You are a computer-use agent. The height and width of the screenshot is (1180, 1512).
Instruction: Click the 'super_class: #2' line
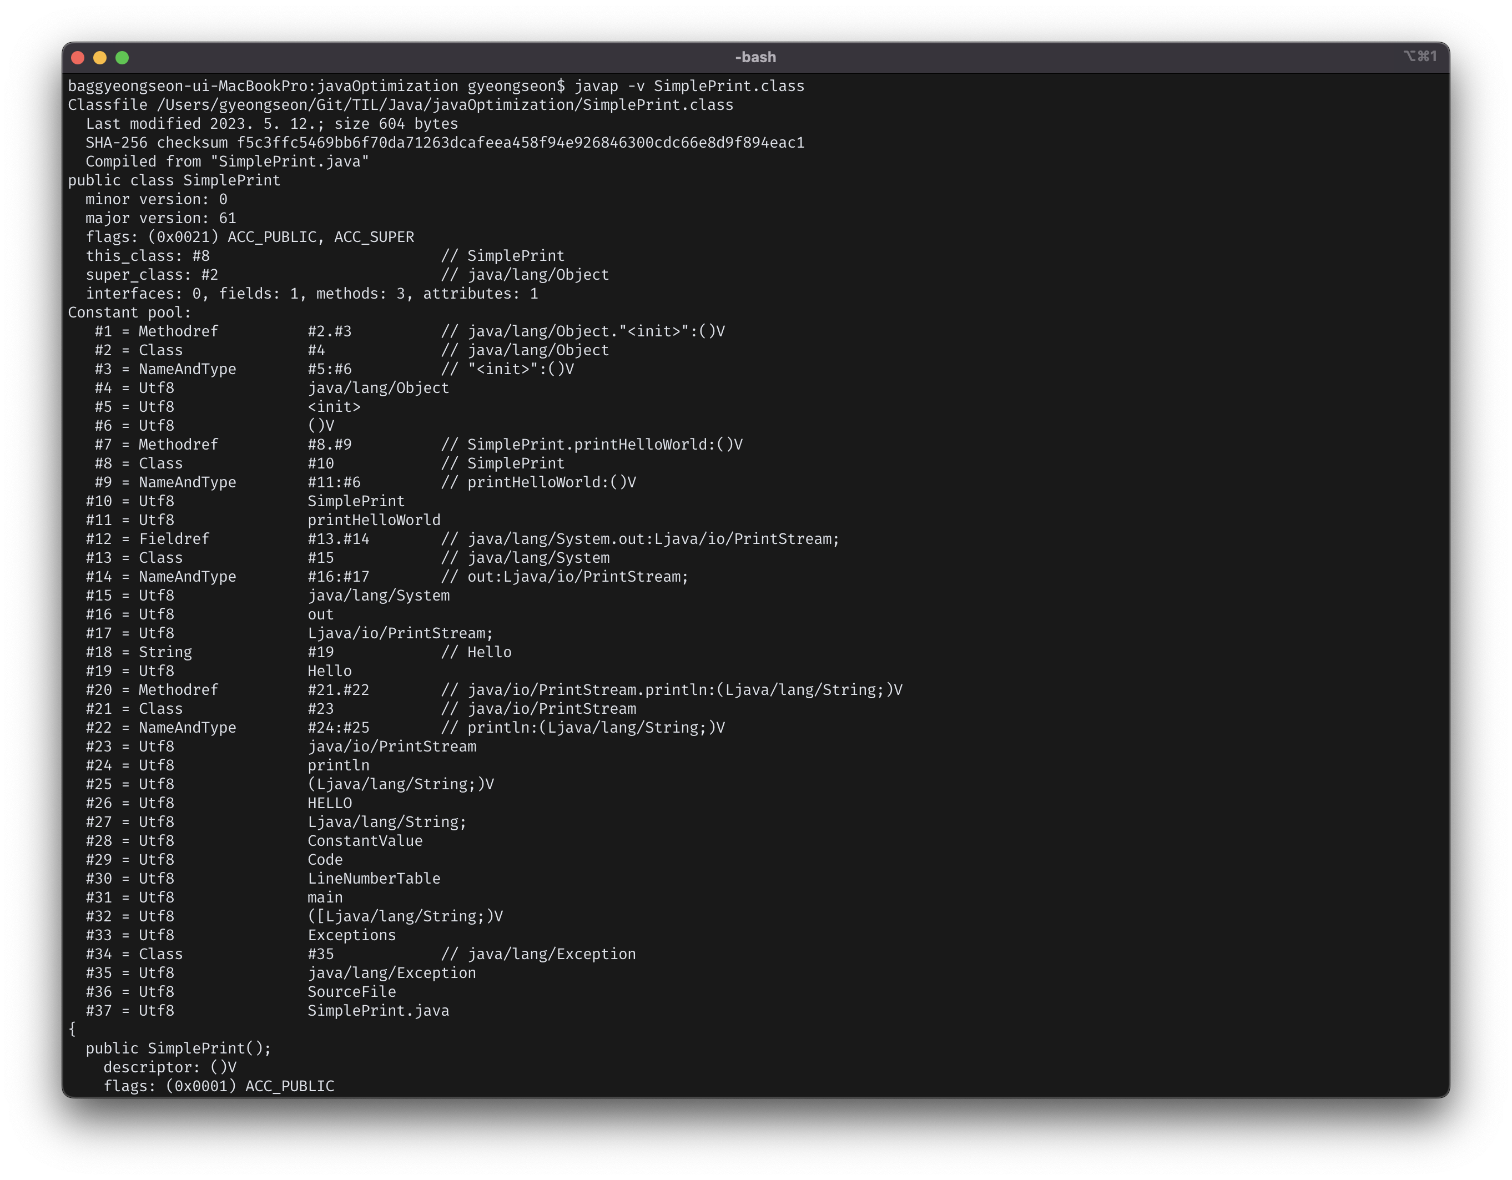click(x=347, y=275)
